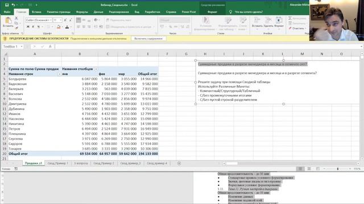
Task: Open the font name combo box
Action: 39,20
